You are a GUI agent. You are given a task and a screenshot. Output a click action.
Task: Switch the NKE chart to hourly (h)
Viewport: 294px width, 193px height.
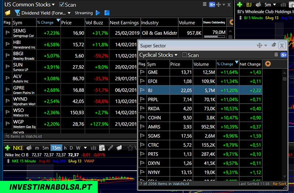(65, 148)
